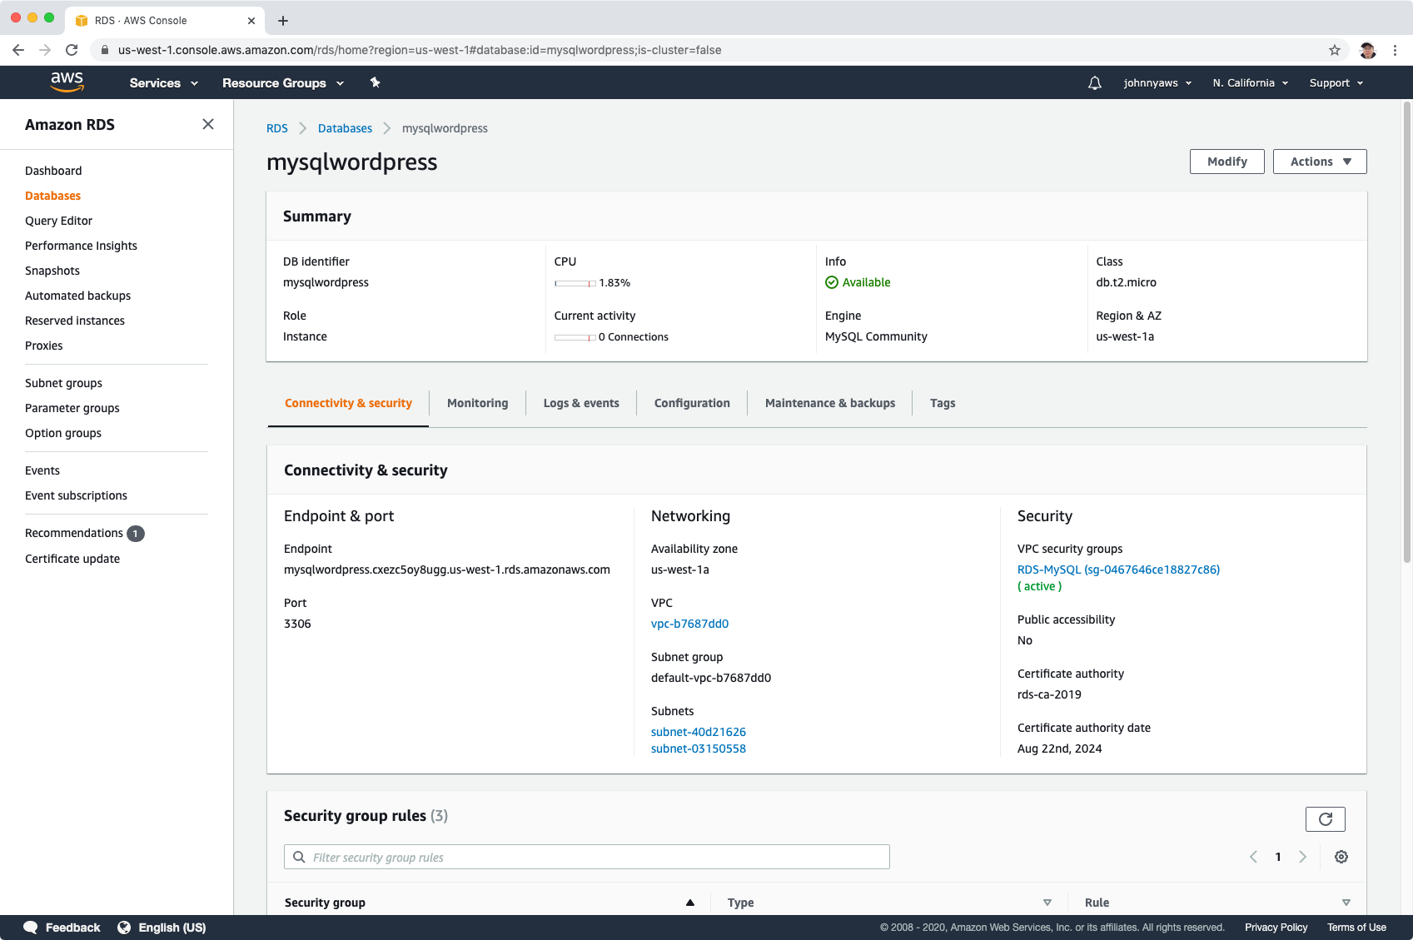Select the Connectivity & security tab
Viewport: 1413px width, 940px height.
click(x=348, y=403)
